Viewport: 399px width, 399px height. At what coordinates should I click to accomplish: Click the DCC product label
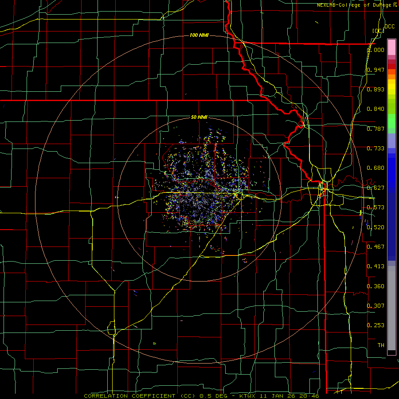[x=389, y=27]
